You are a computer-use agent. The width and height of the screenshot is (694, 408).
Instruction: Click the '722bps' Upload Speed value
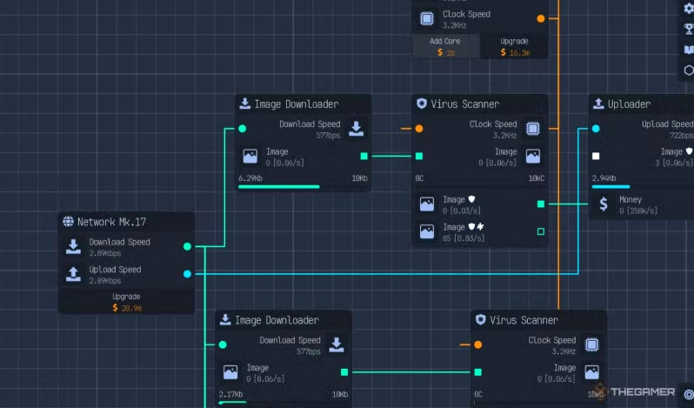[682, 136]
